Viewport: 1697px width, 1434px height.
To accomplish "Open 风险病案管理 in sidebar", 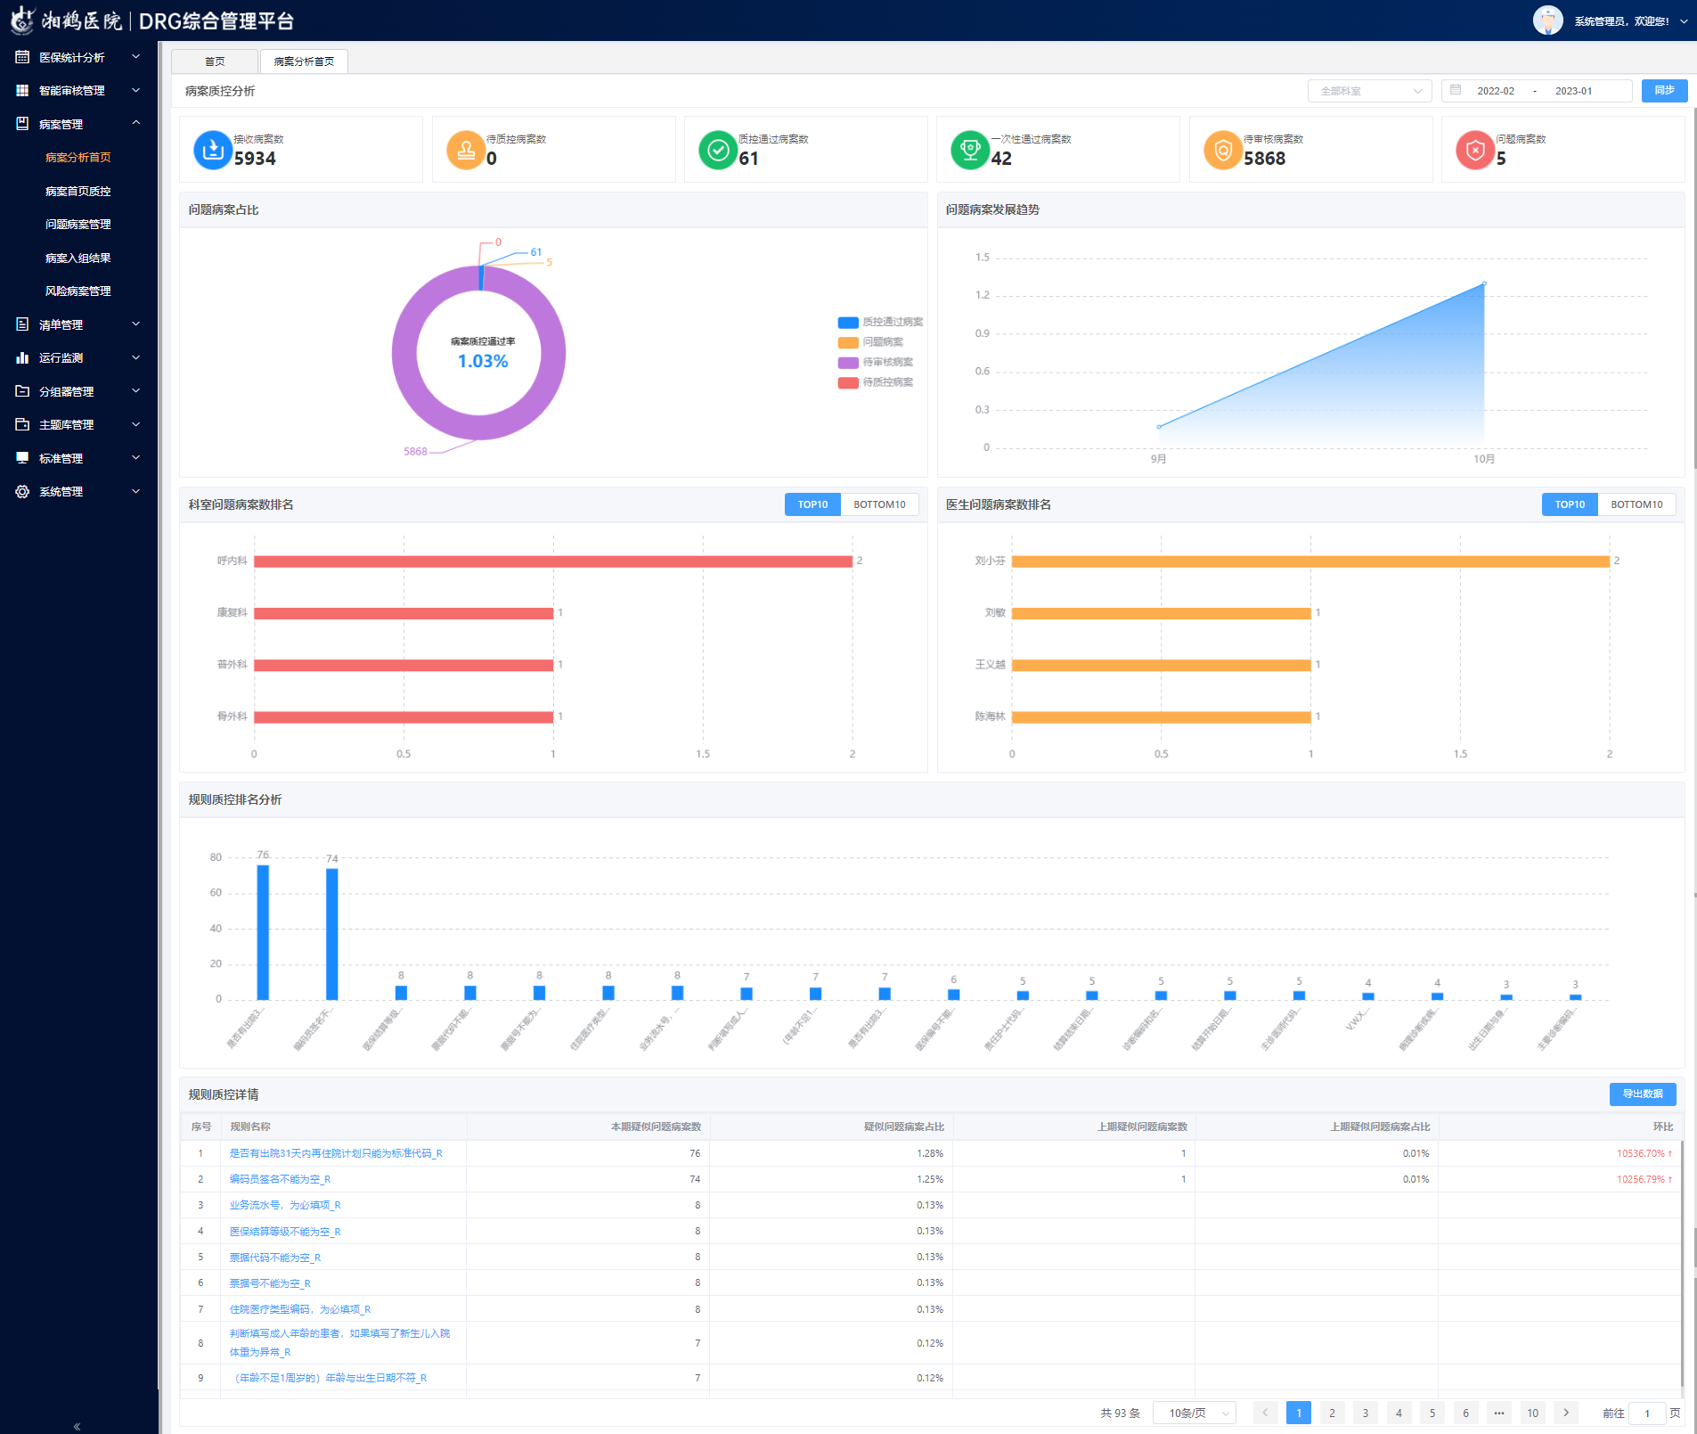I will click(x=78, y=291).
